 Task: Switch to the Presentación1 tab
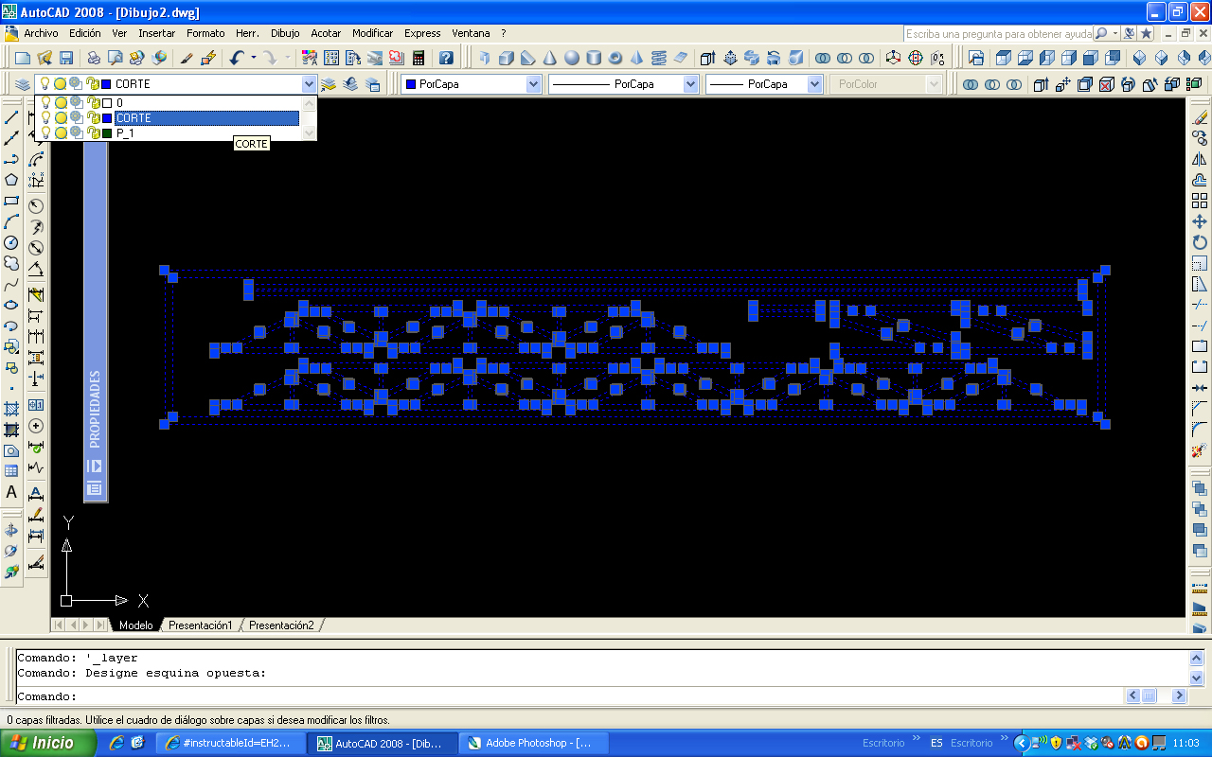click(200, 625)
